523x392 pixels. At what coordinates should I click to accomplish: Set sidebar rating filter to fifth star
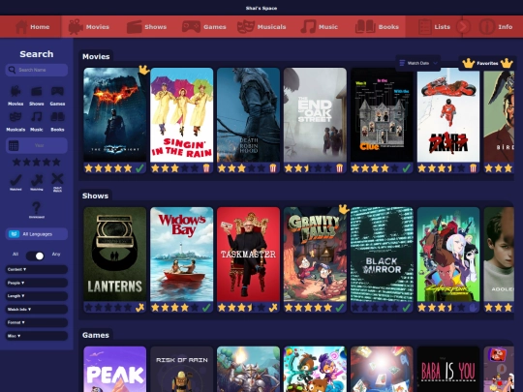coord(56,163)
